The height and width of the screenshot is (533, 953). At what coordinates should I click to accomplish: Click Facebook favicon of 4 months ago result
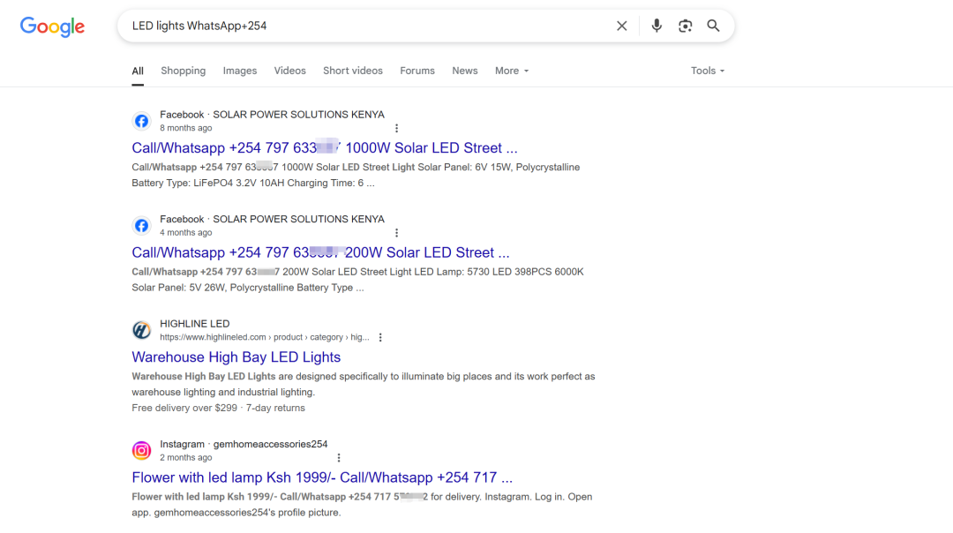tap(141, 226)
